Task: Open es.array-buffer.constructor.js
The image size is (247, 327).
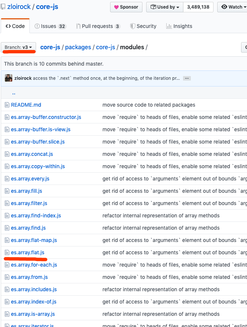Action: [46, 117]
